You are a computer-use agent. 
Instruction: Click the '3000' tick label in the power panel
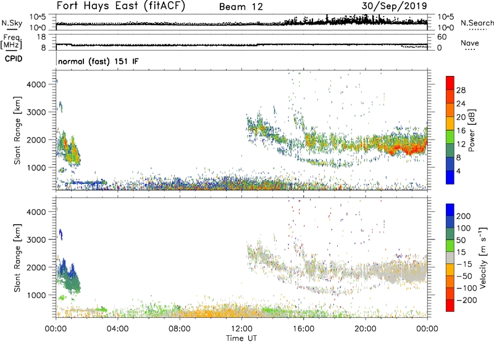36,112
